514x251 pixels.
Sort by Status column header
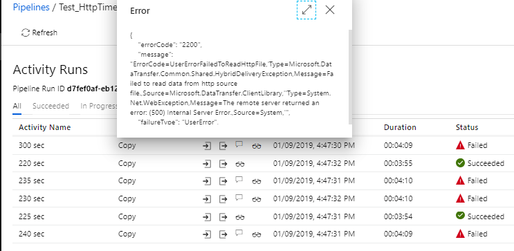pyautogui.click(x=467, y=127)
